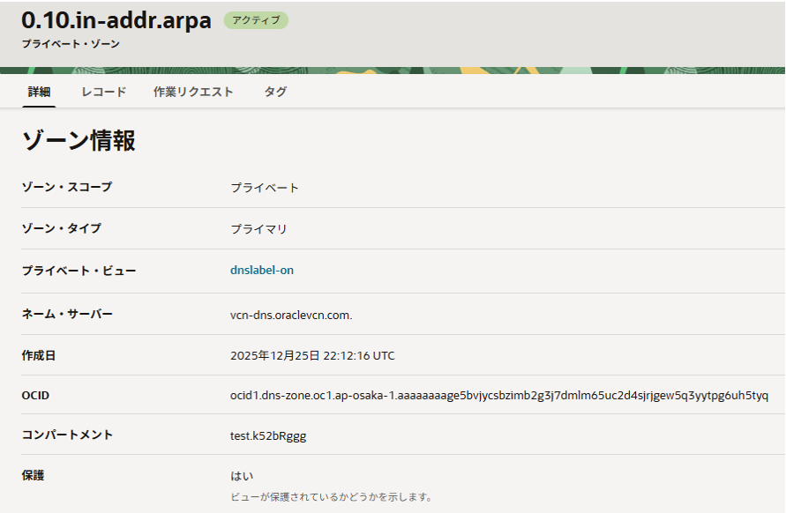Click the 0.10.in-addr.arpa zone title
This screenshot has width=786, height=513.
116,20
